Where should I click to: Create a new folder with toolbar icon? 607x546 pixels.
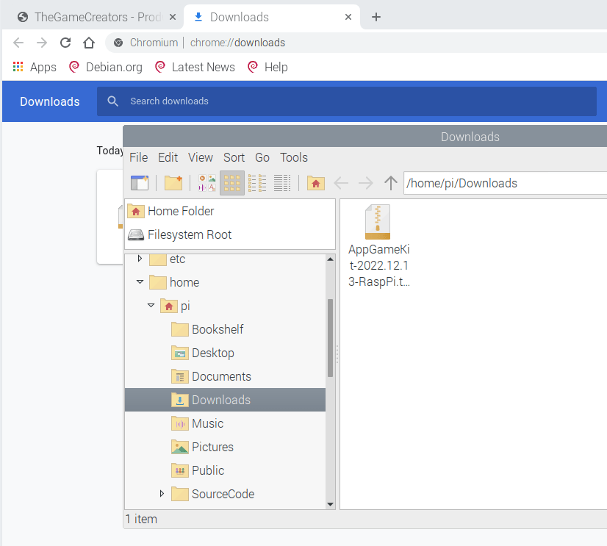(173, 183)
